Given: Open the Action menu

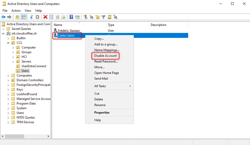Looking at the screenshot, I should [x=16, y=11].
